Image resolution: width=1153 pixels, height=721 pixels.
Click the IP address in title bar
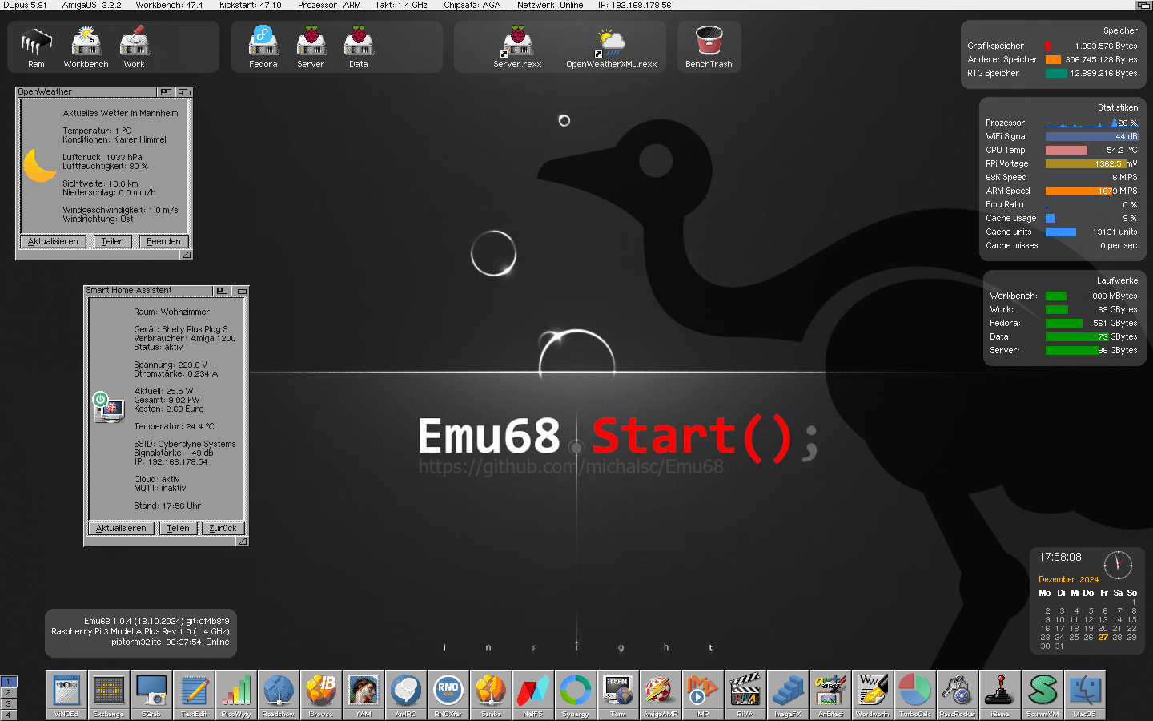coord(634,5)
